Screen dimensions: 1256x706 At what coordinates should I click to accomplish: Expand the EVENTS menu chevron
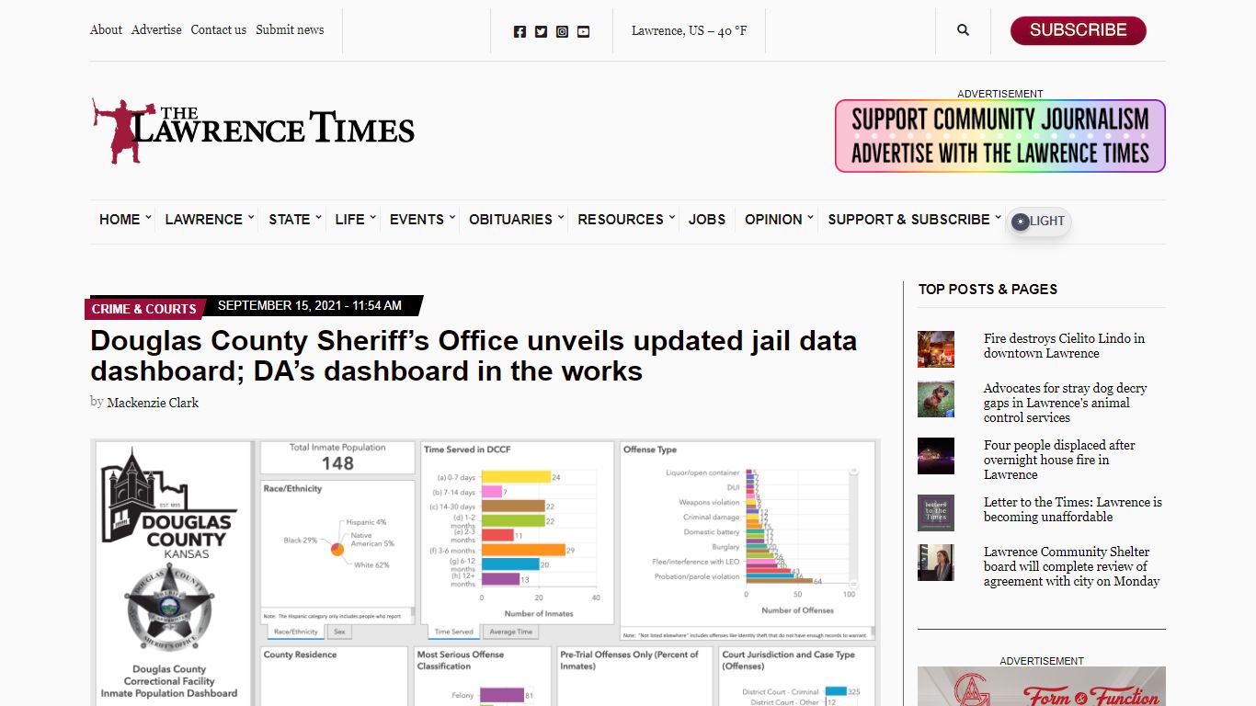click(x=451, y=217)
